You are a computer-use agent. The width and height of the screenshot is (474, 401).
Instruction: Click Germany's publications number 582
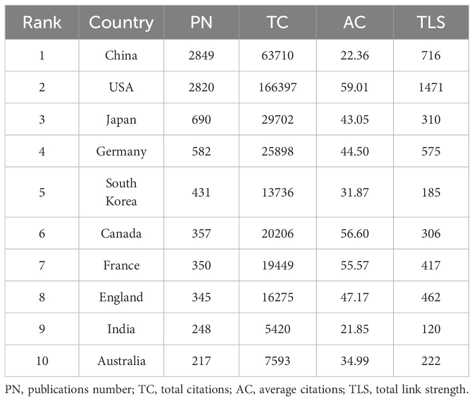tap(202, 151)
